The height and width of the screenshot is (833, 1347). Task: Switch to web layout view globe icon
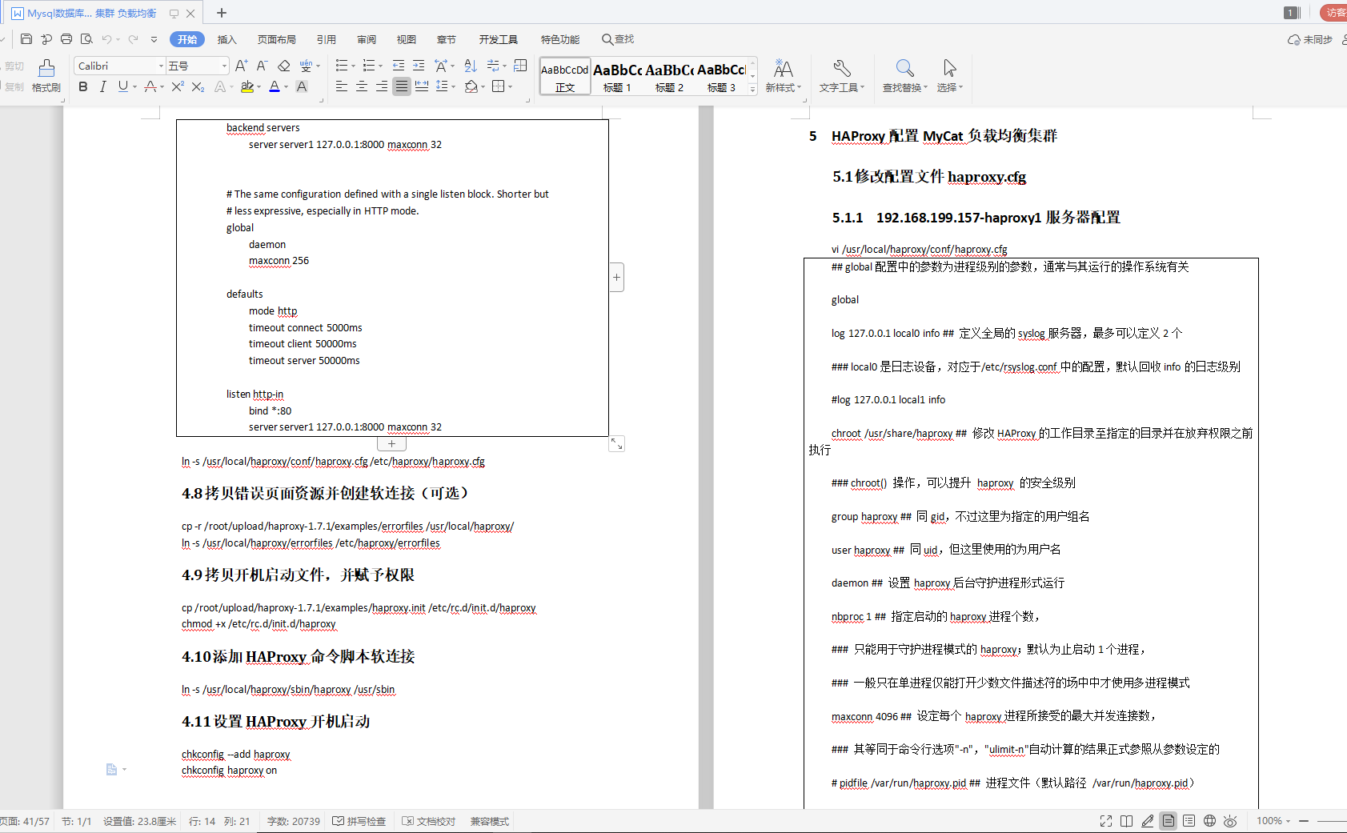1209,821
